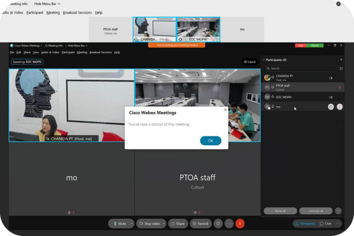The image size is (354, 236).
Task: Collapse the Participants (4) section
Action: (x=264, y=60)
